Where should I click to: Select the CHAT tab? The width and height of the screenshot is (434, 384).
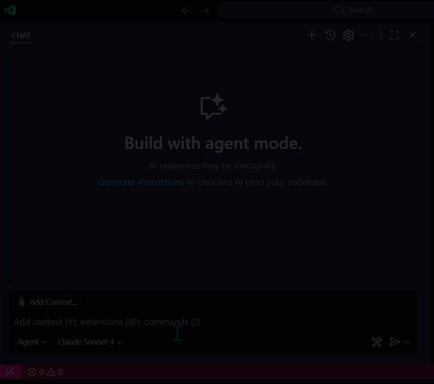pyautogui.click(x=21, y=36)
